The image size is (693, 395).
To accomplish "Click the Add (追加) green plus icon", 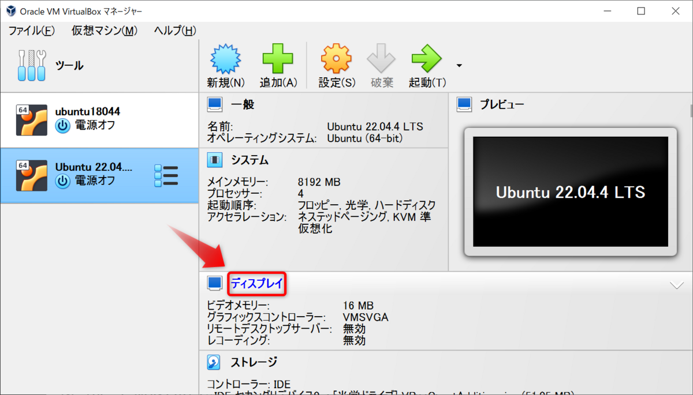I will tap(278, 59).
